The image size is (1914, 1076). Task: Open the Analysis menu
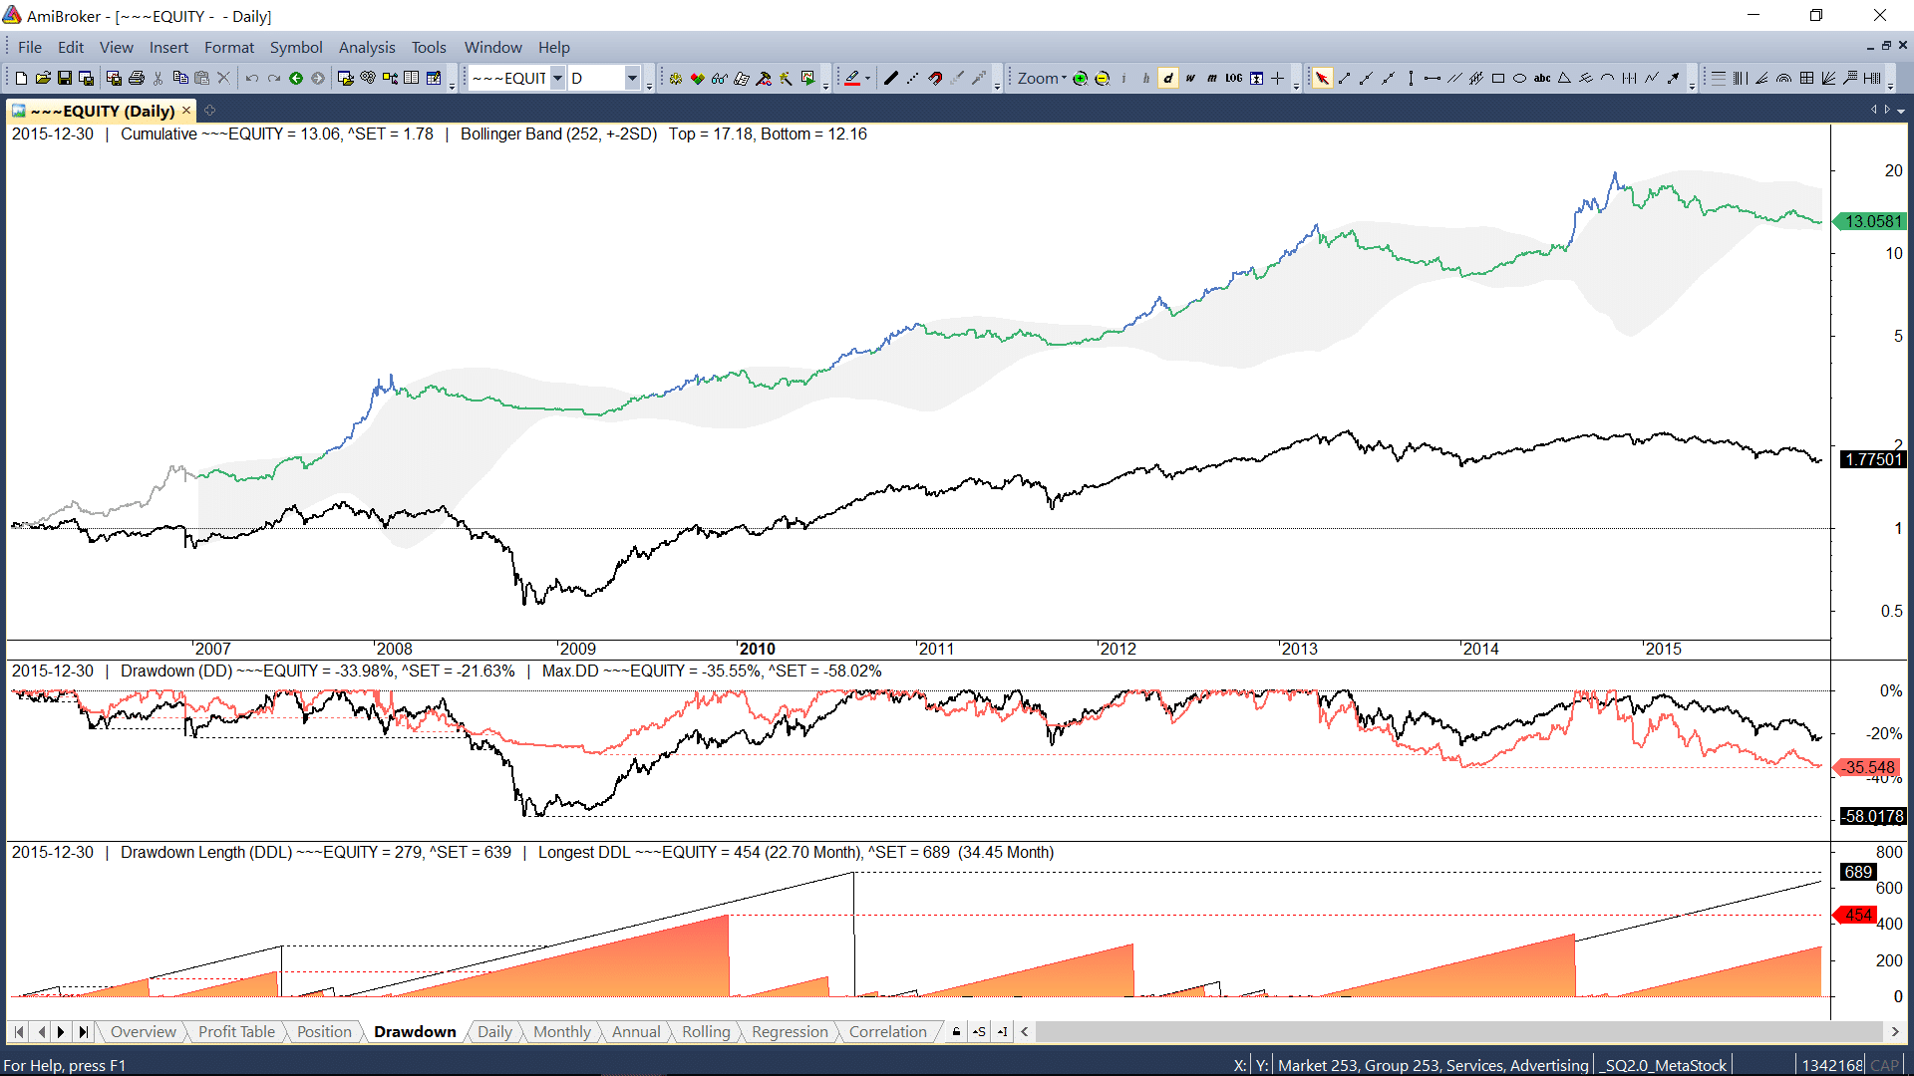coord(366,47)
